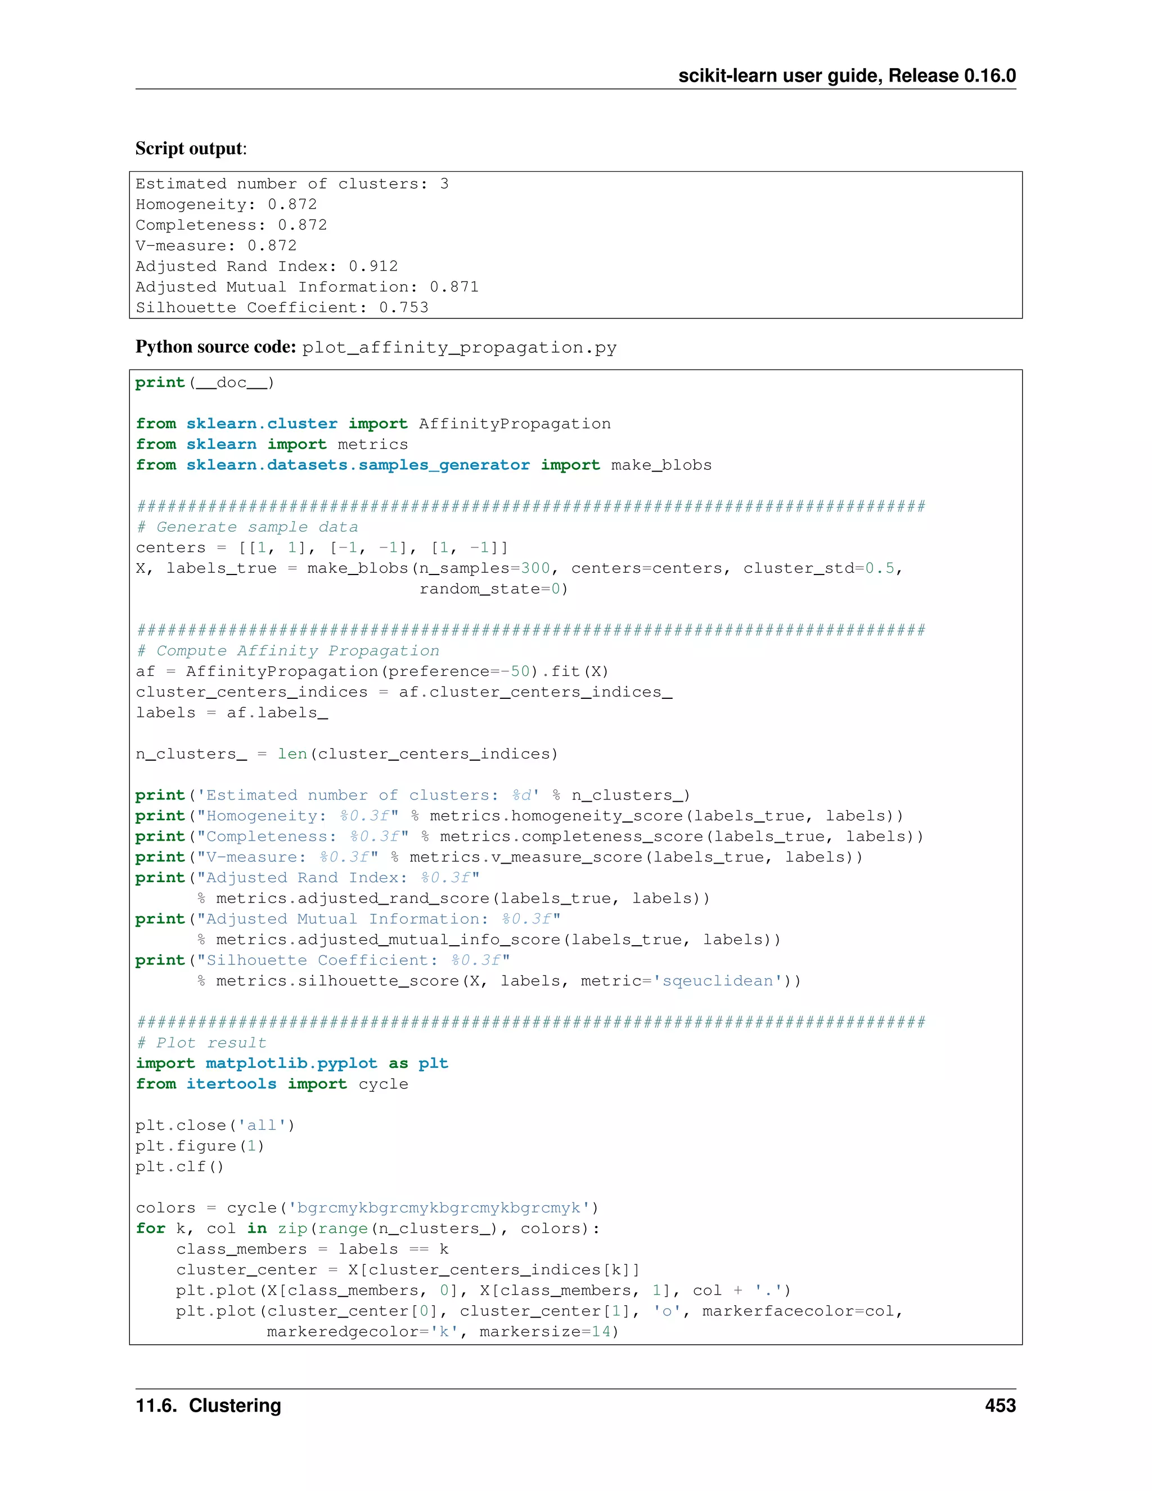Click the header 'scikit-learn user guide, Release 0.16.0'

(847, 76)
